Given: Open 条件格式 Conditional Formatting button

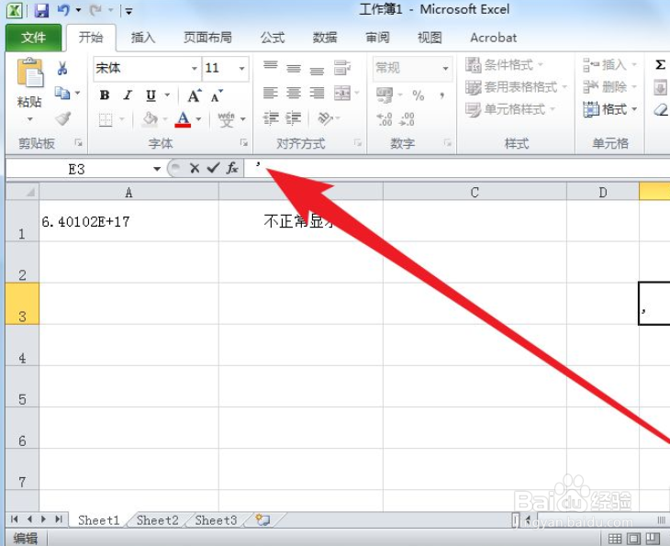Looking at the screenshot, I should (x=504, y=65).
